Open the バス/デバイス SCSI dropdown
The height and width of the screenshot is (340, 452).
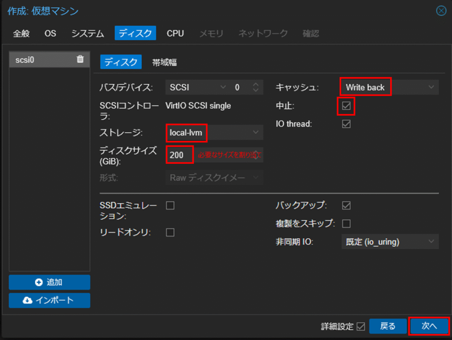(x=197, y=87)
